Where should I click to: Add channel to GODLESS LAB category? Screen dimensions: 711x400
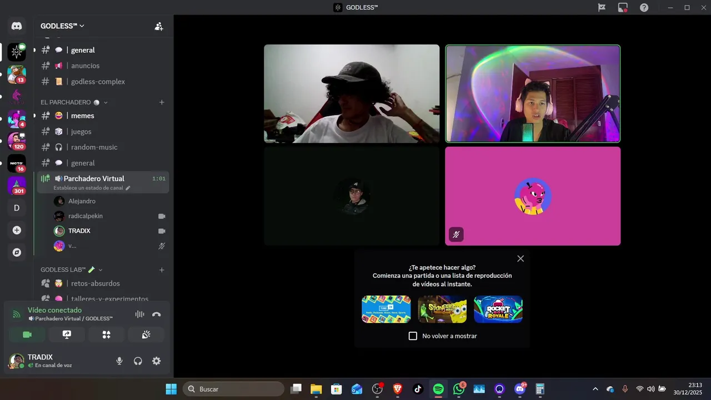point(162,270)
